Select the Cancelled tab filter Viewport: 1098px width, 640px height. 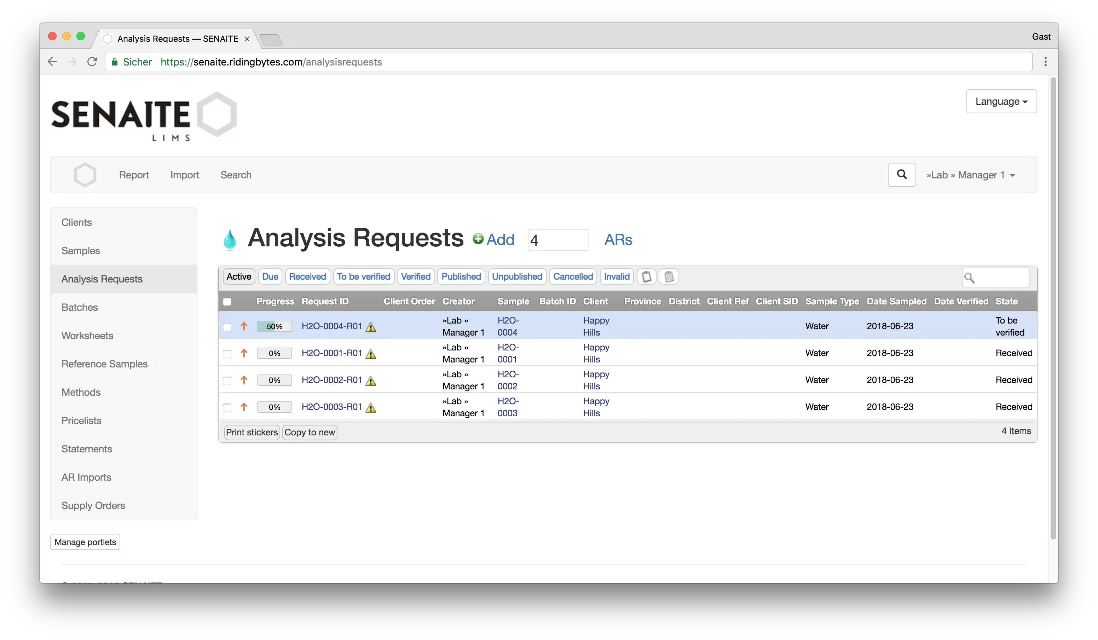573,276
